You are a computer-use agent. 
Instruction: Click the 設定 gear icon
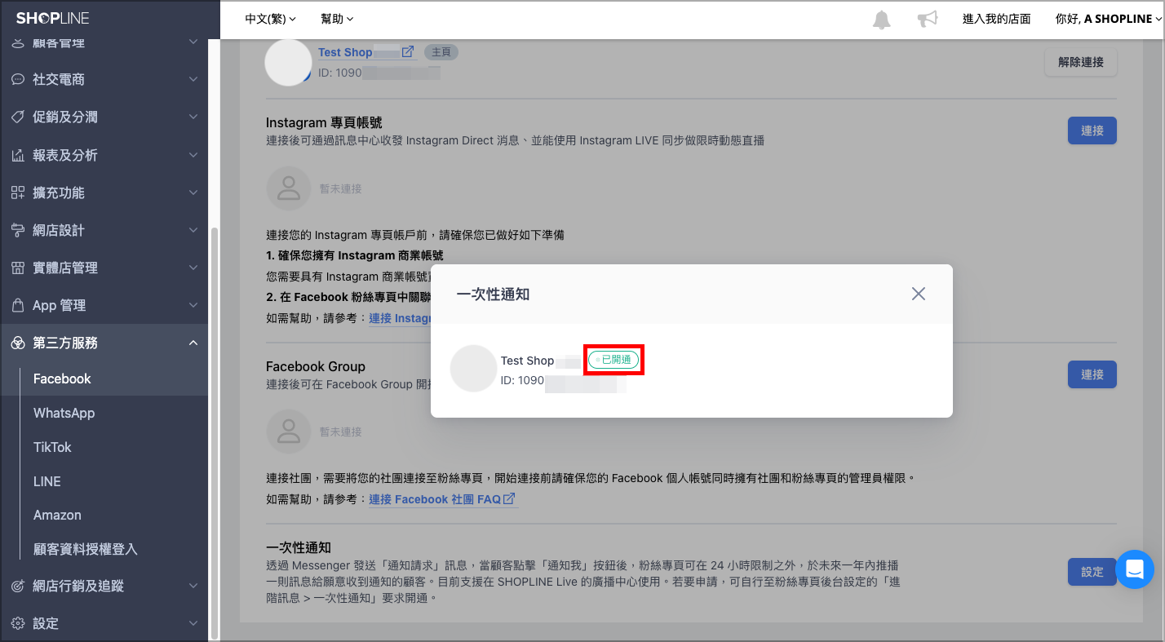click(x=18, y=623)
